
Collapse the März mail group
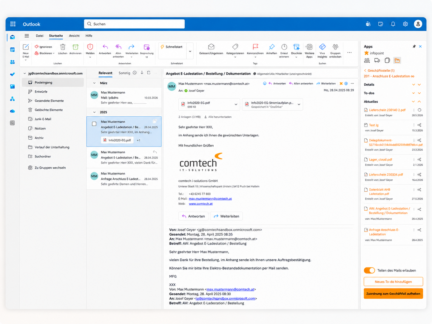[x=94, y=83]
